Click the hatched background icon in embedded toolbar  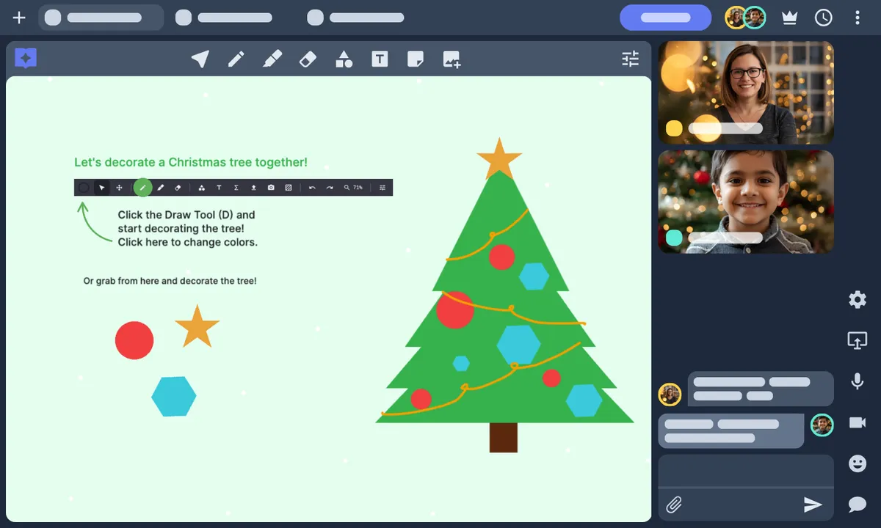point(289,188)
